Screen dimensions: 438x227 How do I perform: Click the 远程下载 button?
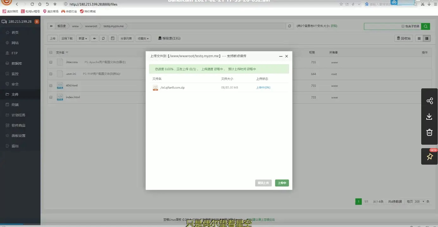coord(67,38)
